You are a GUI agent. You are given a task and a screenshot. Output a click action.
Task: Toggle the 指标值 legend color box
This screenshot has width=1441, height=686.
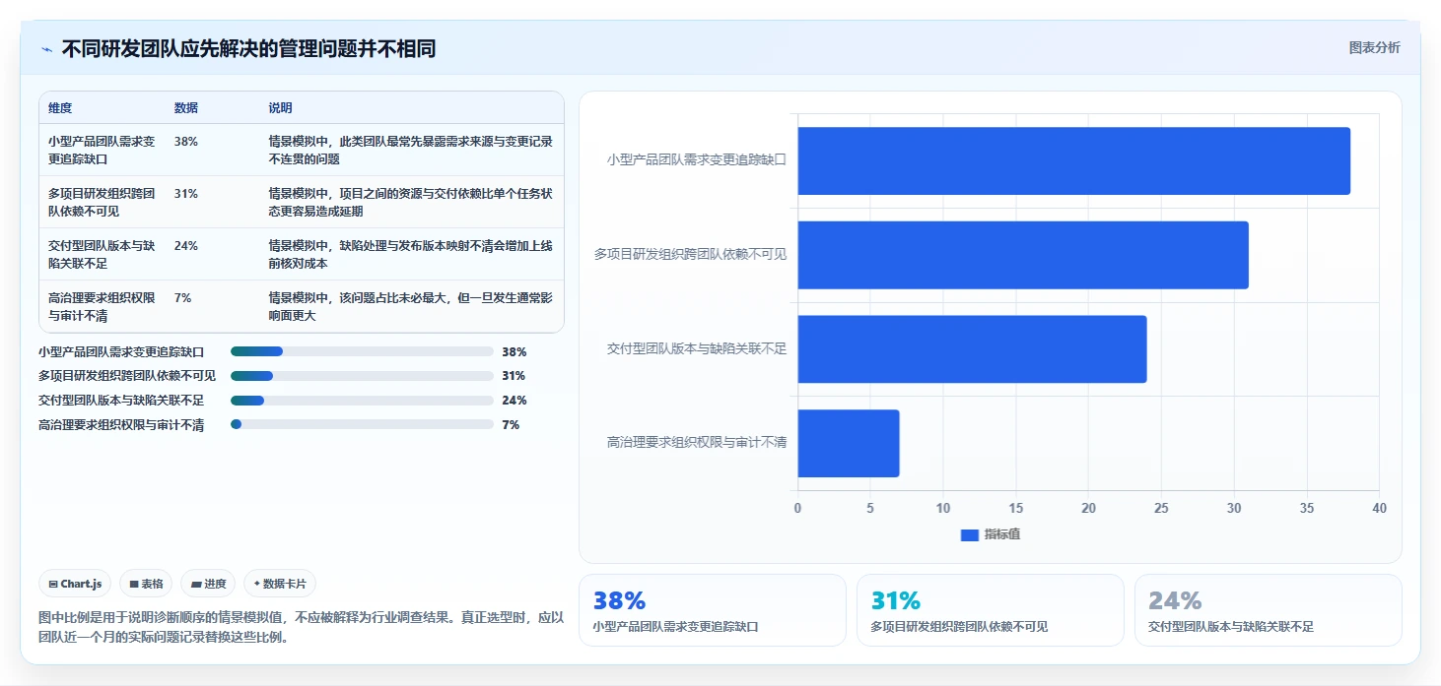click(970, 534)
